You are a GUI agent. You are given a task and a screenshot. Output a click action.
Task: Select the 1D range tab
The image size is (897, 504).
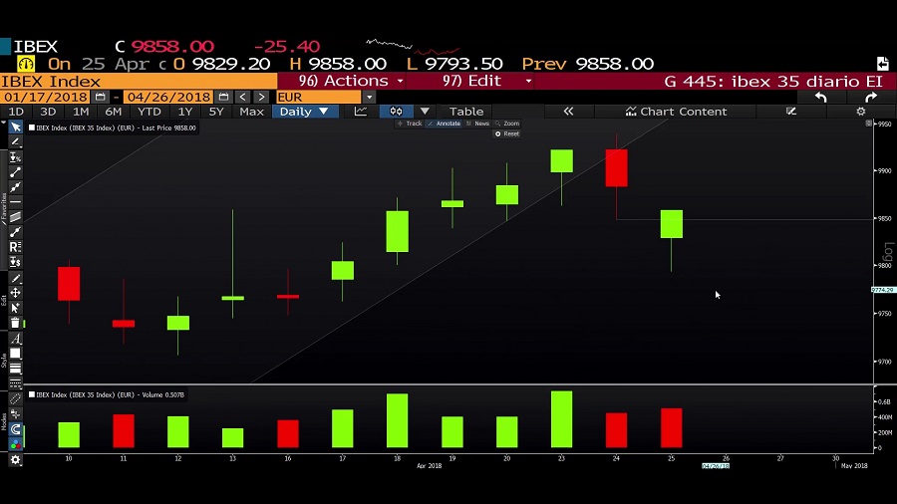pyautogui.click(x=16, y=112)
